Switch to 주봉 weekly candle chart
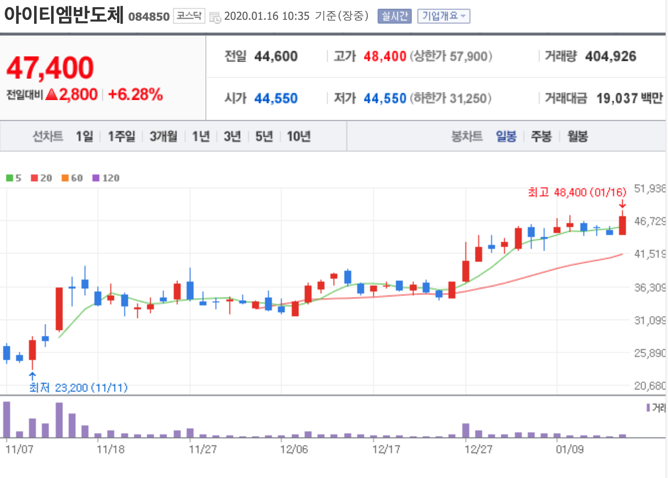This screenshot has height=478, width=668. (x=541, y=136)
